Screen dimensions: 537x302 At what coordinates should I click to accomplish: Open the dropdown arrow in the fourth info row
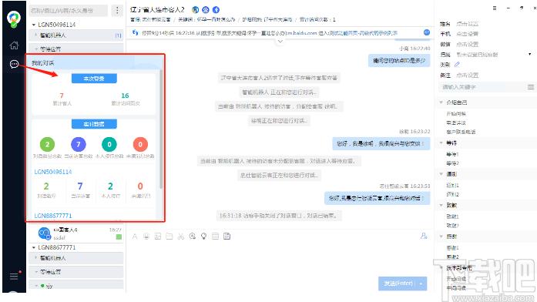[530, 55]
